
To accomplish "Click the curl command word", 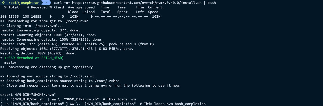I will coord(58,3).
